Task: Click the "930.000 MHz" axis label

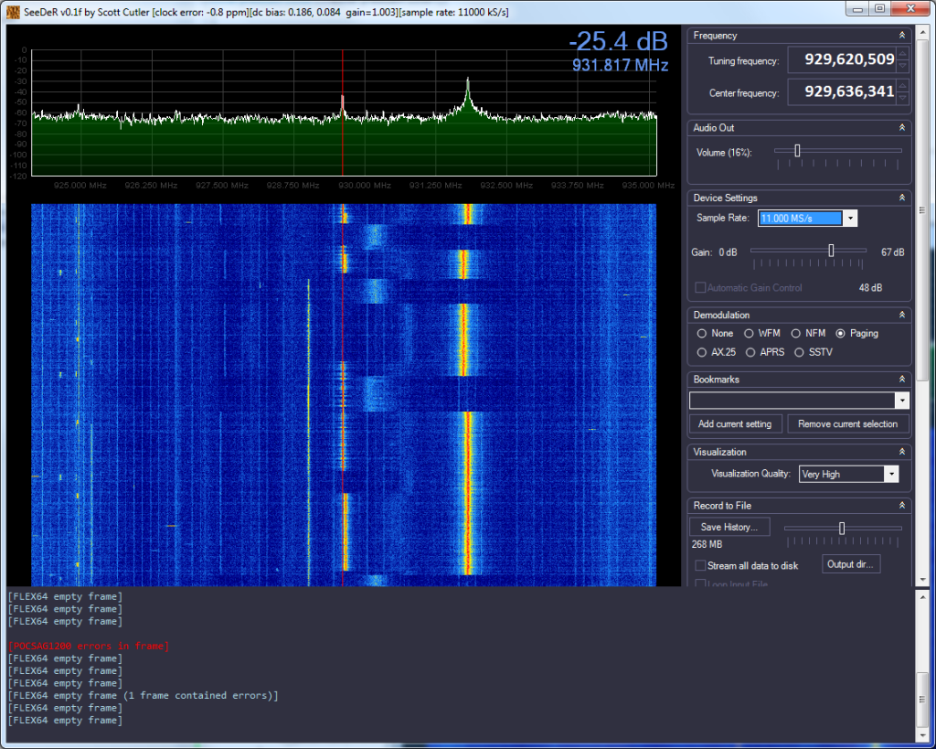Action: pos(365,185)
